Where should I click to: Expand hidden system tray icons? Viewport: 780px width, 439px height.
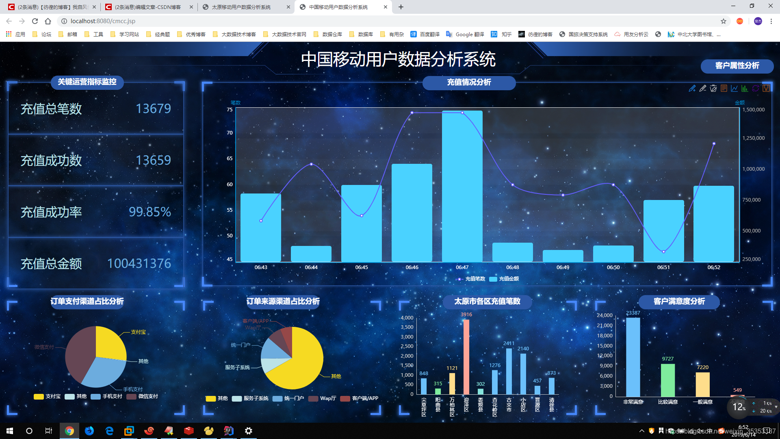tap(642, 431)
